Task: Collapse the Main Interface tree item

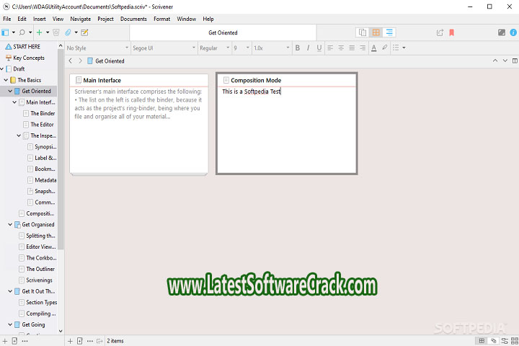Action: [14, 102]
